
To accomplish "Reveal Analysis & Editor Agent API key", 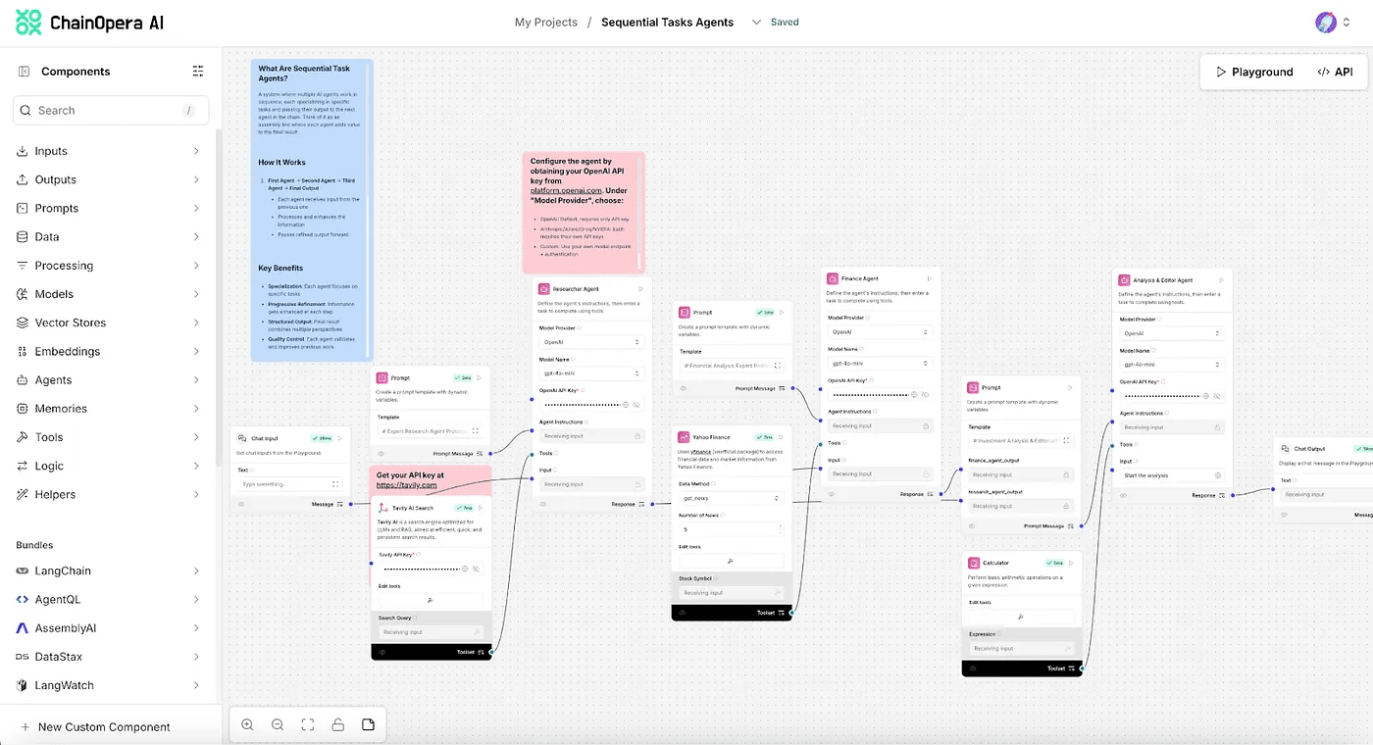I will point(1217,396).
